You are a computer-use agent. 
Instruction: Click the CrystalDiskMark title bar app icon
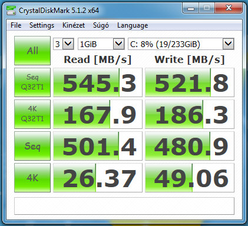[x=11, y=10]
